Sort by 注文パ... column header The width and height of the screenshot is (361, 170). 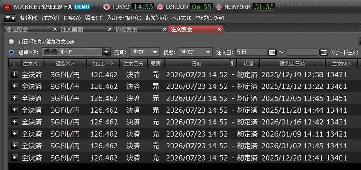32,64
